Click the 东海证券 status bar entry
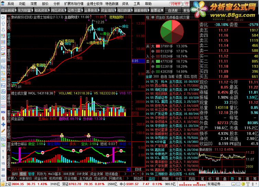 (x=216, y=184)
